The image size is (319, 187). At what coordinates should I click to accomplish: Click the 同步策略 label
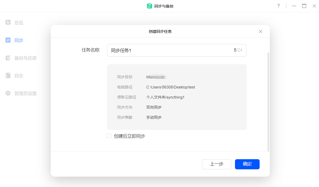pos(125,117)
